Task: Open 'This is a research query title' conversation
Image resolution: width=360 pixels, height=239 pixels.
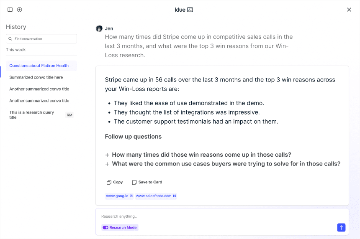Action: (x=32, y=115)
